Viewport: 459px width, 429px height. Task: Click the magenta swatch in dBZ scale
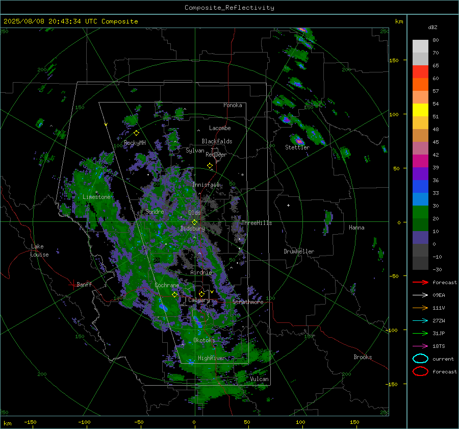[x=420, y=161]
